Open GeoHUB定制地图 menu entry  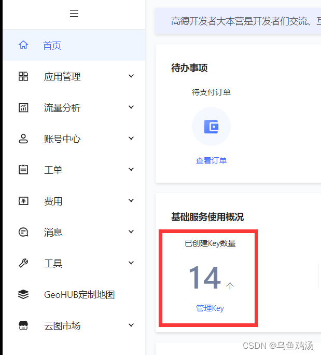(x=79, y=295)
